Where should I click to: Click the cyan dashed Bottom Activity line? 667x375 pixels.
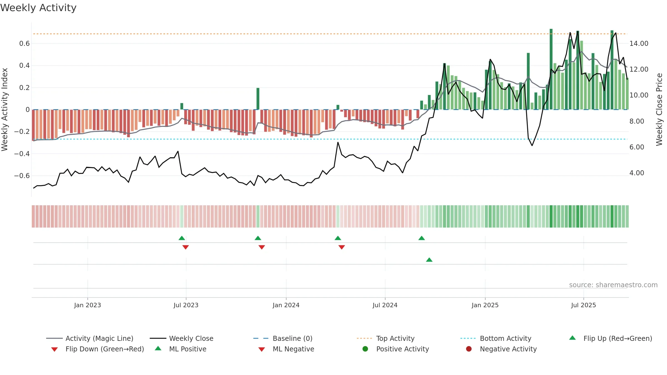(330, 139)
